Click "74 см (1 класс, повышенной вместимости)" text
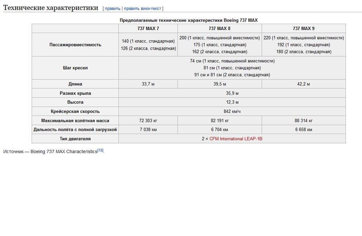Screen dimensions: 362x236 232,61
